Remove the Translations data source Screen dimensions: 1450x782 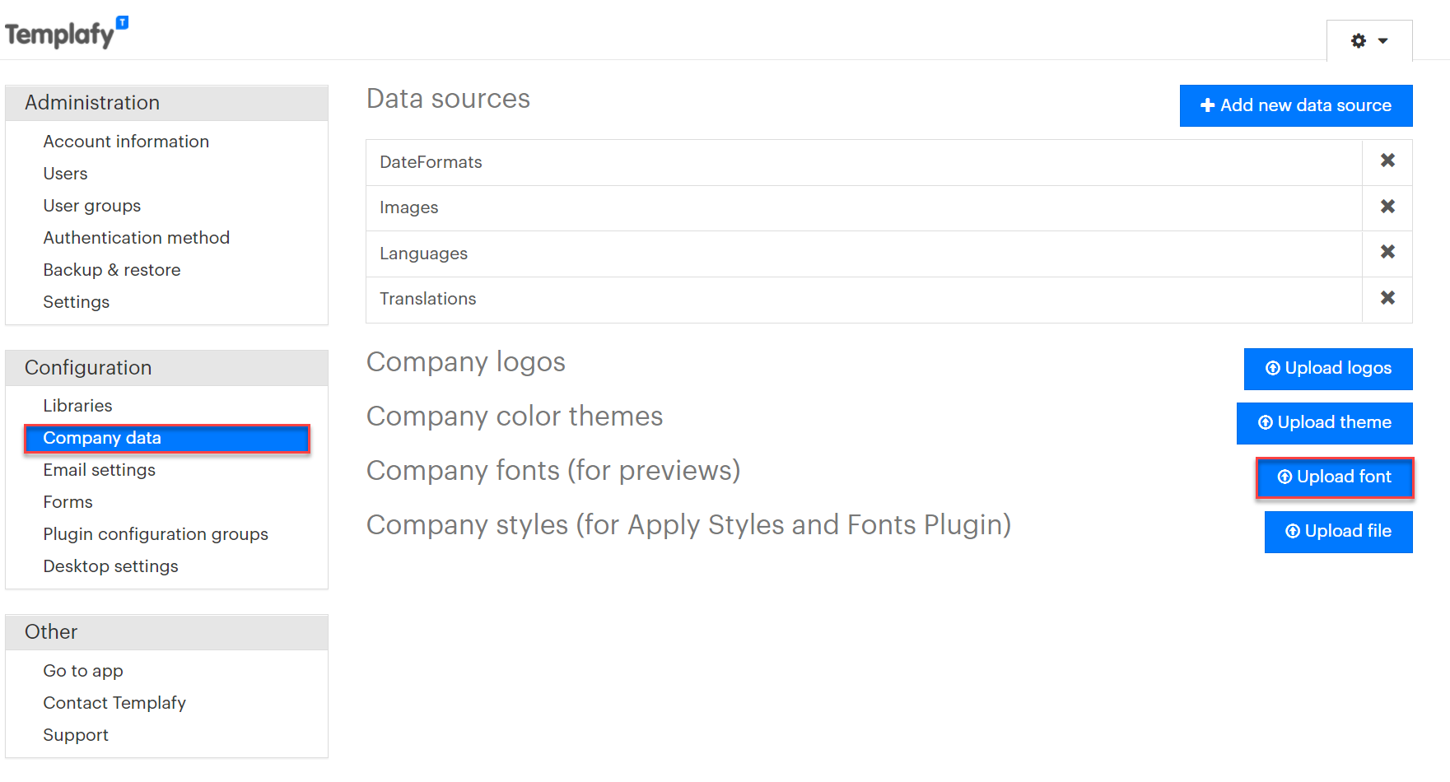(1387, 299)
